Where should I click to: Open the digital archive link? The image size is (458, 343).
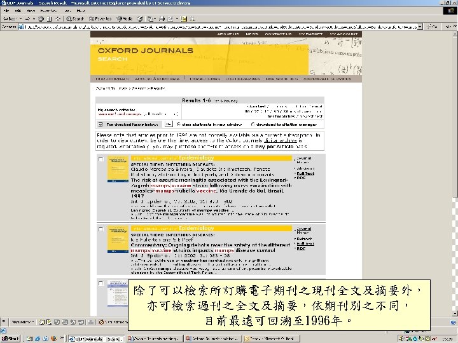280,140
